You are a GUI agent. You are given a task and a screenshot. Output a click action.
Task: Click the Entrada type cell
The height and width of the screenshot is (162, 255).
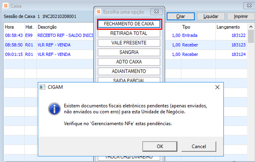(x=190, y=35)
